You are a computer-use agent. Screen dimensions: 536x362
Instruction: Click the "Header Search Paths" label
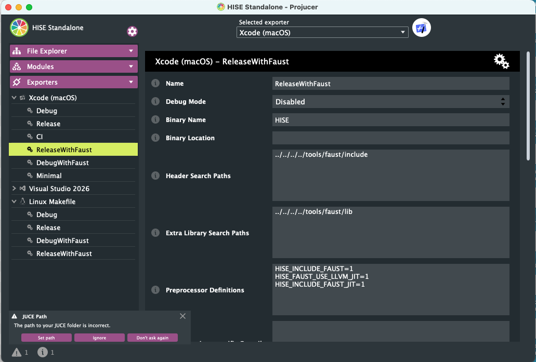[x=198, y=176]
